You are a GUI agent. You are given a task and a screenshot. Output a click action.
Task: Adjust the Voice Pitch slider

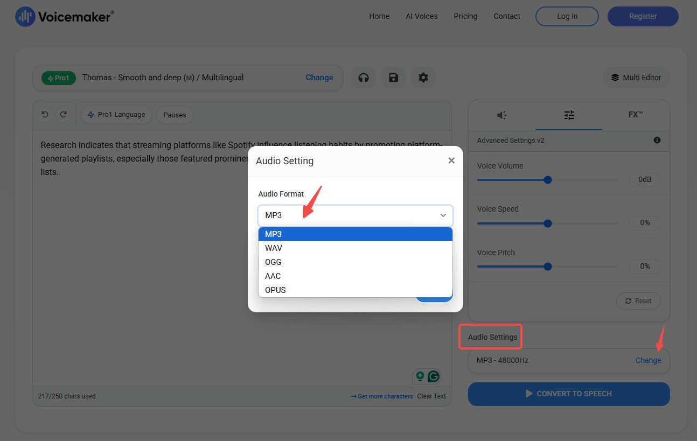tap(548, 266)
